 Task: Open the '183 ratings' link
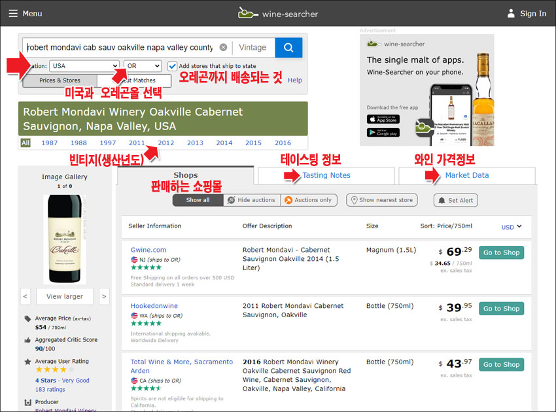[50, 390]
